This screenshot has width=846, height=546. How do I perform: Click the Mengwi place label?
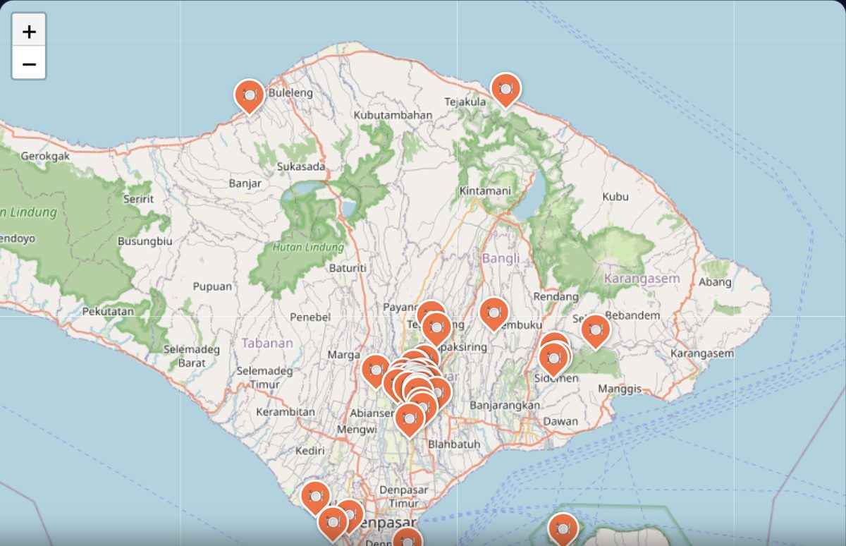click(357, 428)
